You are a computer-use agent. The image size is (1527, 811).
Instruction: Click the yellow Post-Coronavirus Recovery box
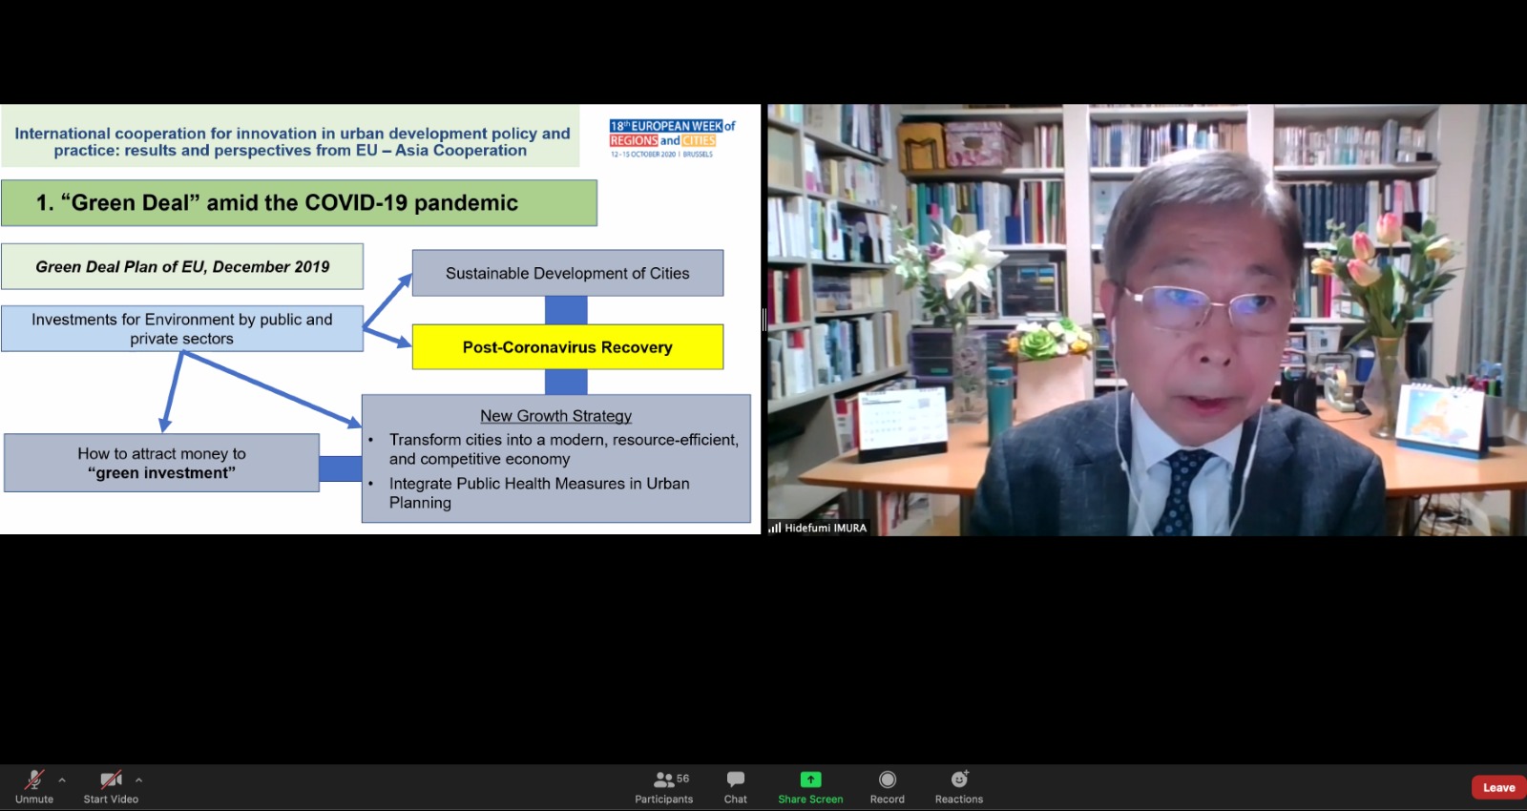pos(567,347)
